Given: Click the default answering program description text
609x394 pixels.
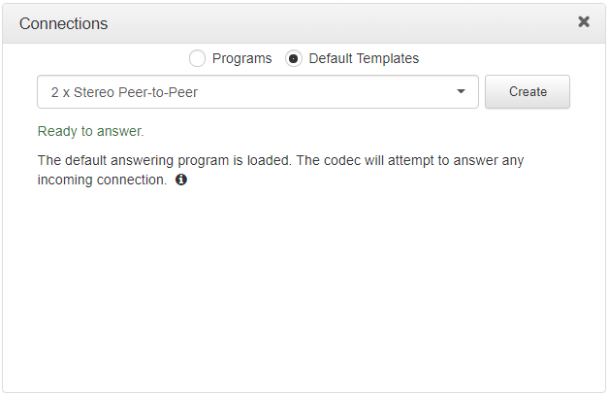Looking at the screenshot, I should point(194,160).
